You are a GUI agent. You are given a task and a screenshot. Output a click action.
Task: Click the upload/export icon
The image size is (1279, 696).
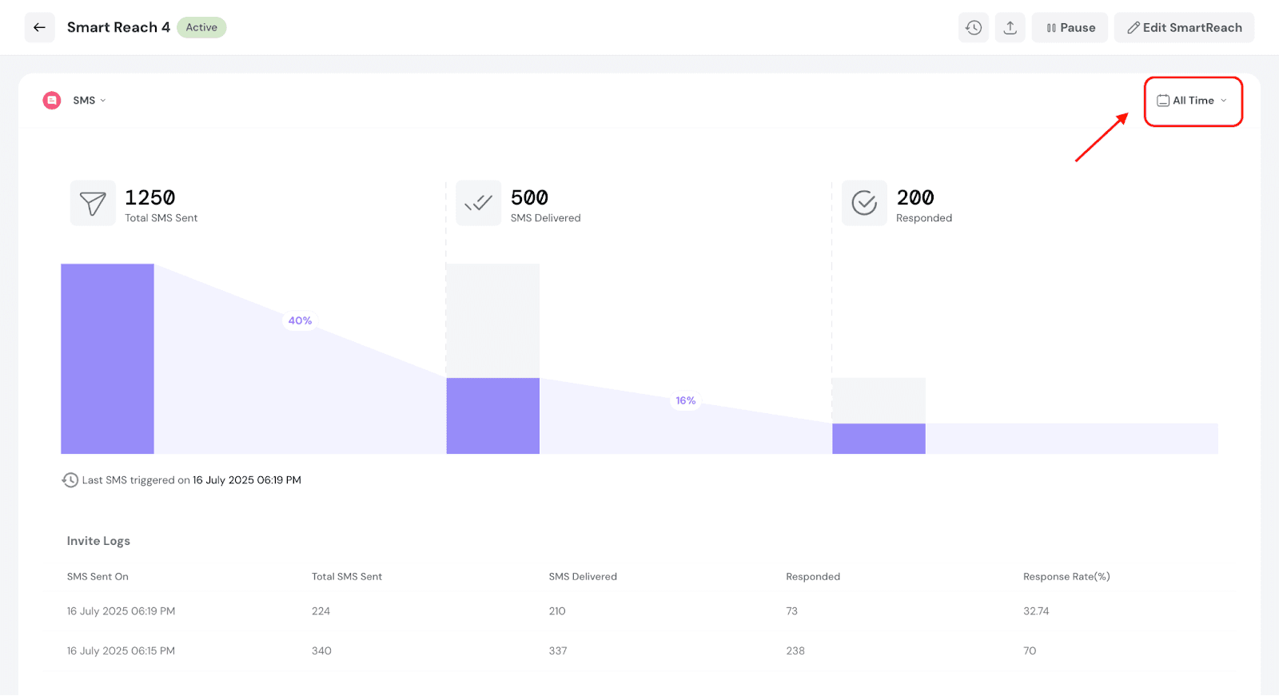[x=1010, y=27]
